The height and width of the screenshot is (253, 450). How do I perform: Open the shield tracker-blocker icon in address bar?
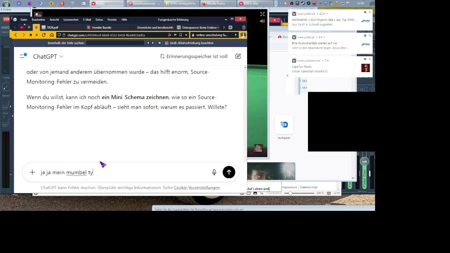point(59,35)
